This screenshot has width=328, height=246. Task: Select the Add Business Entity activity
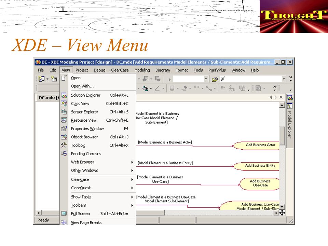(x=257, y=166)
